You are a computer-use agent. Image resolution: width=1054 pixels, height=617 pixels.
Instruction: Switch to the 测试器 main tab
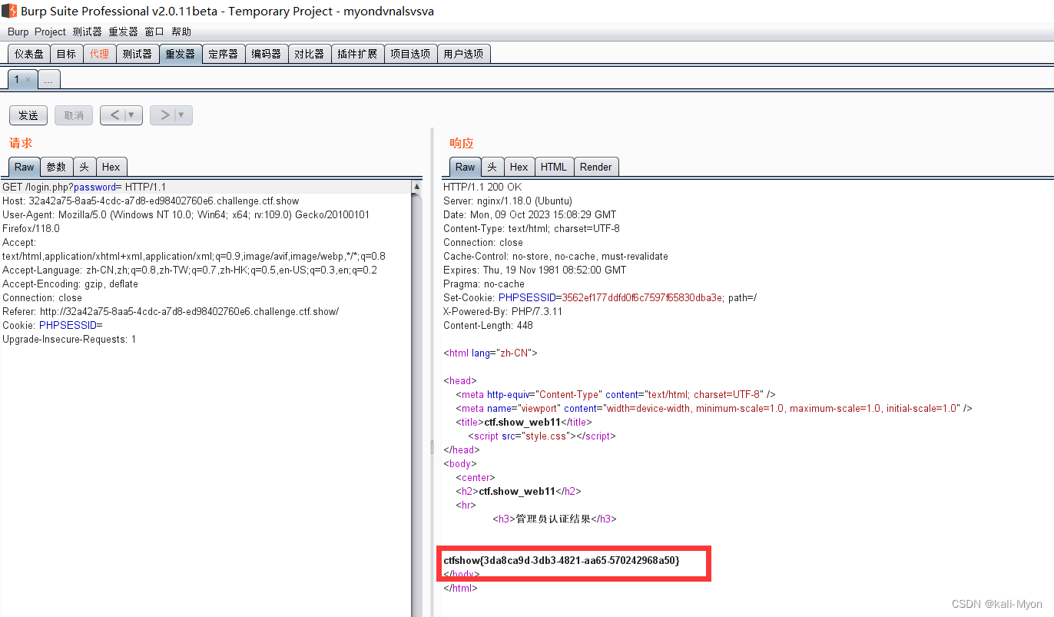pos(137,54)
